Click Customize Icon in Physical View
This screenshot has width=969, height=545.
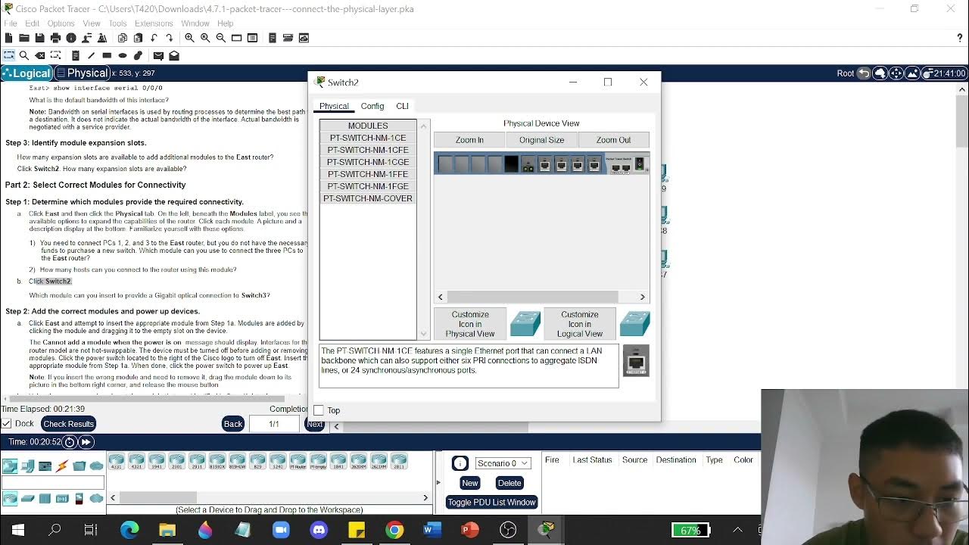point(470,324)
